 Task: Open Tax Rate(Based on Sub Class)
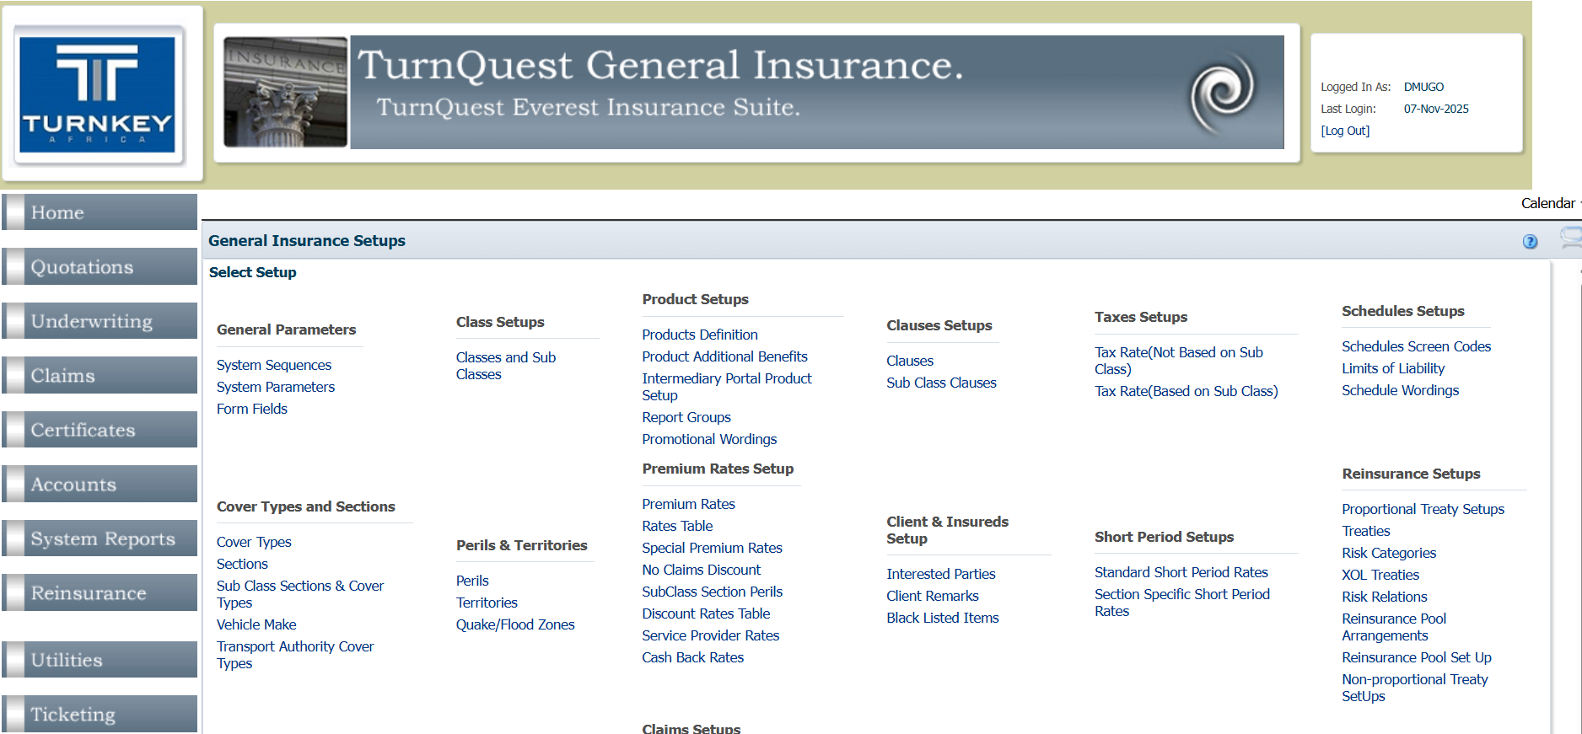[1186, 391]
